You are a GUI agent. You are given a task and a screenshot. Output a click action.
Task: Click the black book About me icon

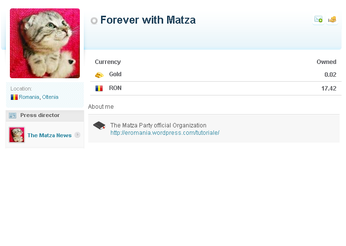point(99,125)
